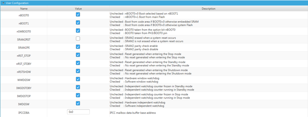The height and width of the screenshot is (117, 308).
Task: Select the SRAM2RST row name cell
Action: tap(24, 40)
